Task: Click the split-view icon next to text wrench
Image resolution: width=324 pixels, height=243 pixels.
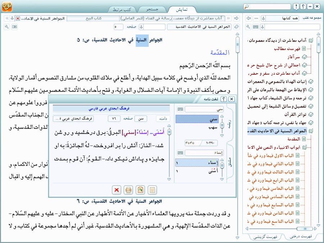Action: point(14,27)
